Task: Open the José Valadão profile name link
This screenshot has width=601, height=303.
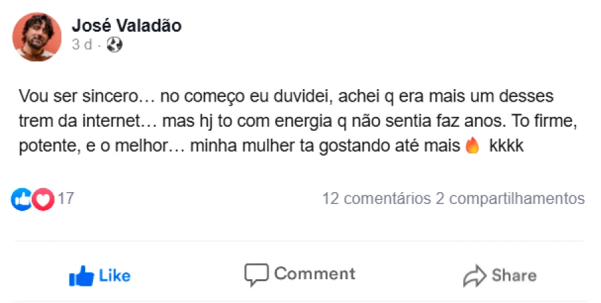Action: pos(126,26)
